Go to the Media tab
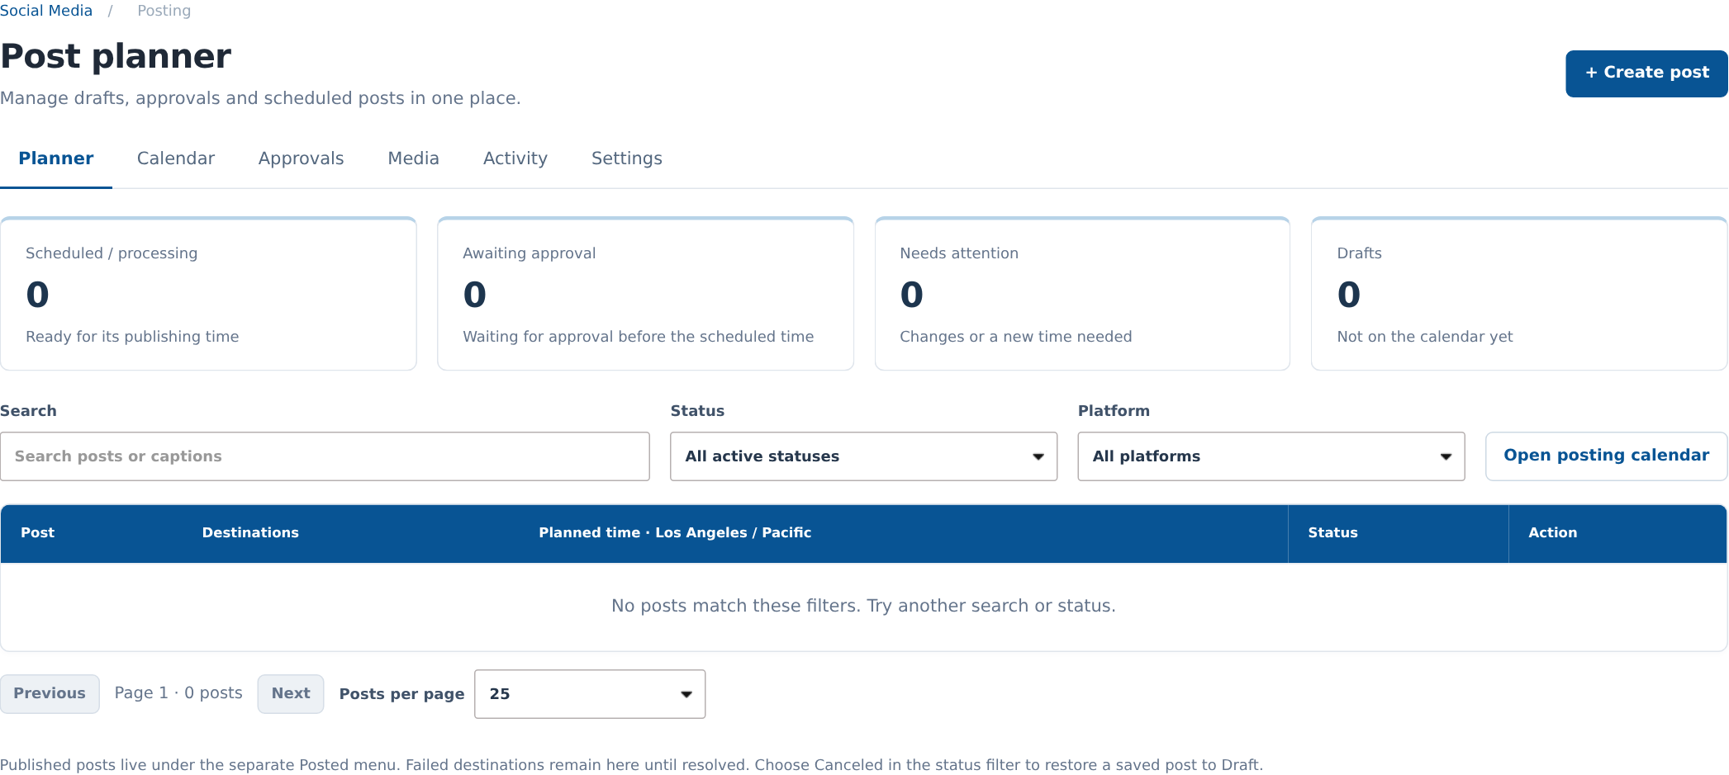1729x775 pixels. tap(413, 158)
